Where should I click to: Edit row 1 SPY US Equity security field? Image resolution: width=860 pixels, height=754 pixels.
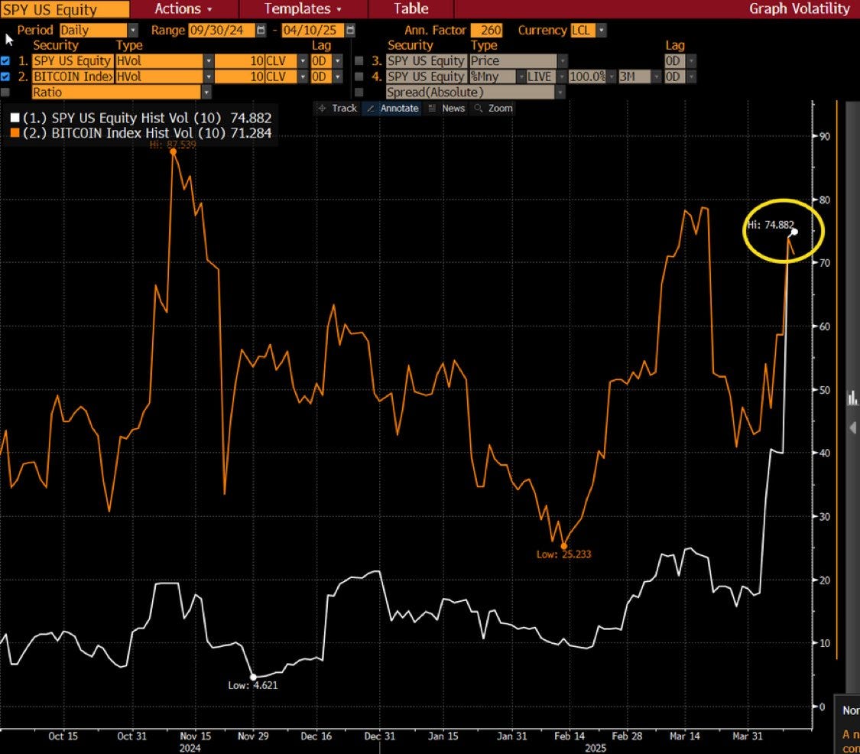[73, 61]
